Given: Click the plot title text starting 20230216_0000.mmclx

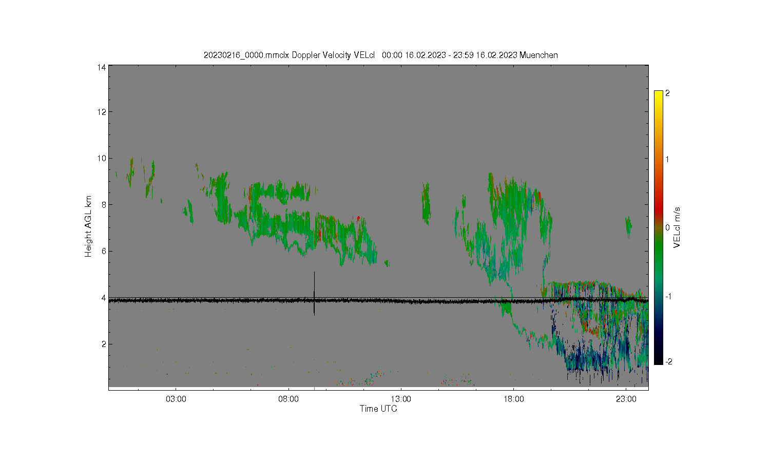Looking at the screenshot, I should 380,55.
